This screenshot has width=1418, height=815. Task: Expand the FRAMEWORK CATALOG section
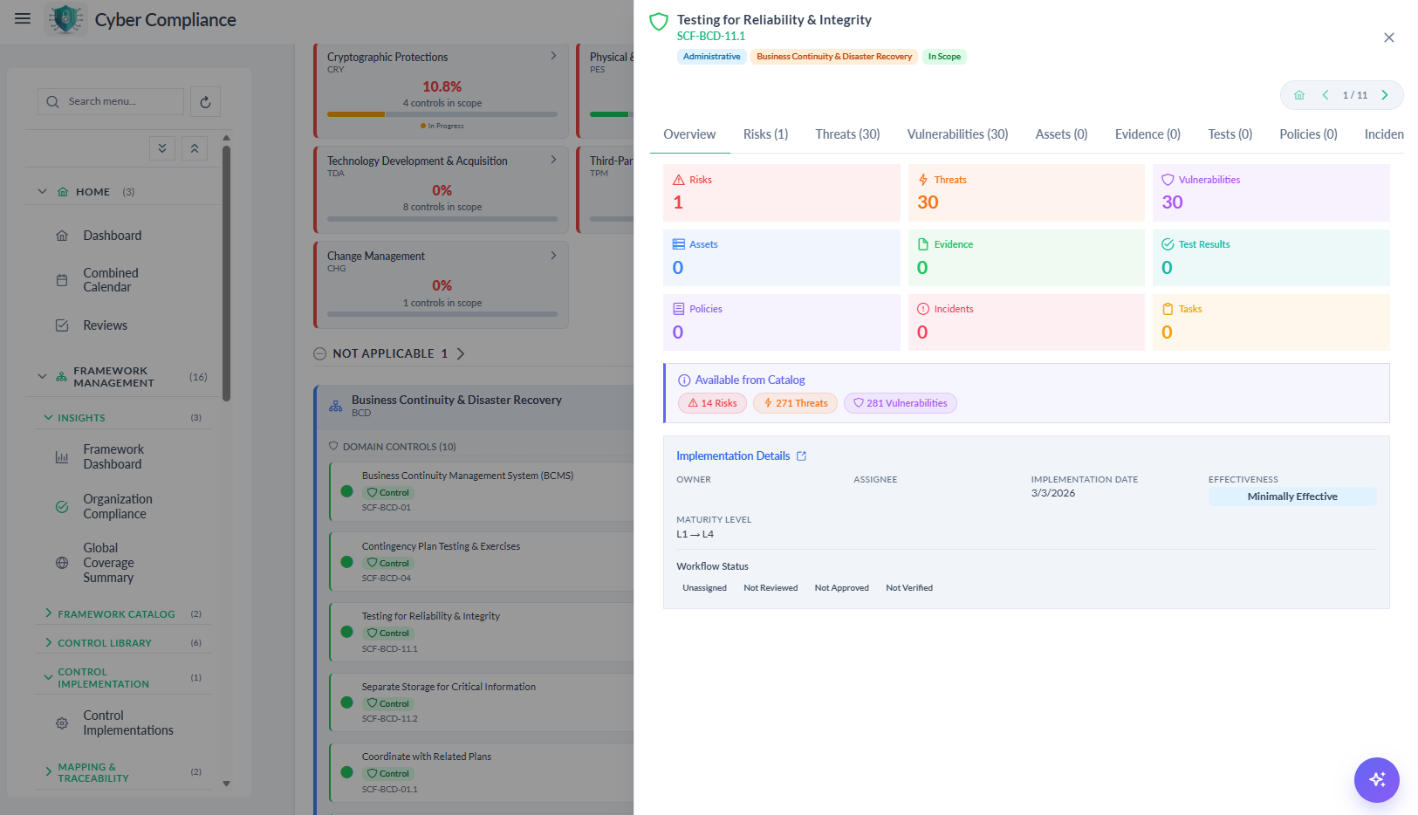[x=48, y=613]
